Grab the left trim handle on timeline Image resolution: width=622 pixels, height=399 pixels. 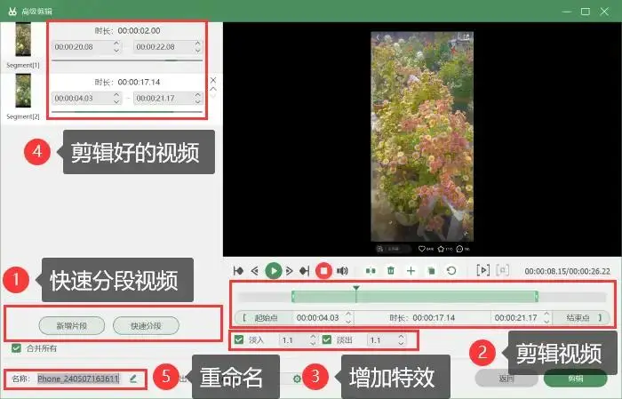pyautogui.click(x=293, y=296)
